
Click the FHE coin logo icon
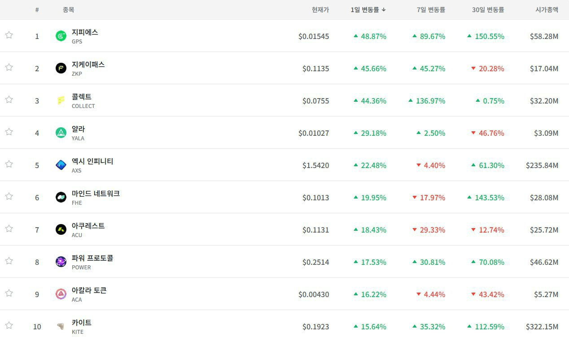tap(61, 197)
